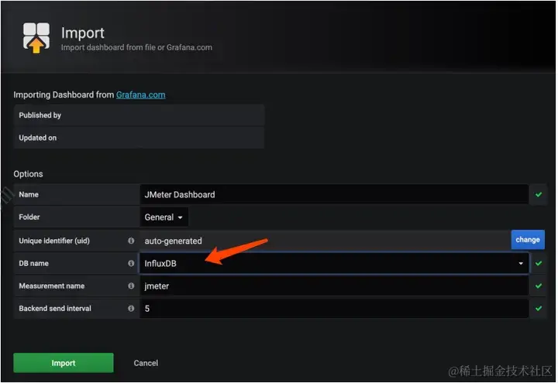Screen dimensions: 558x383
Task: Click info icon beside Unique identifier (uid)
Action: (131, 241)
